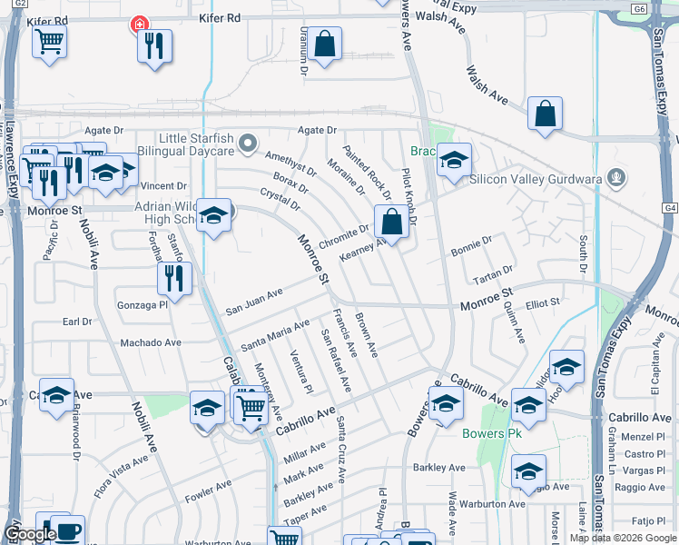Image resolution: width=679 pixels, height=545 pixels.
Task: Select the Adrian Wilcox High School marker
Action: (x=213, y=219)
